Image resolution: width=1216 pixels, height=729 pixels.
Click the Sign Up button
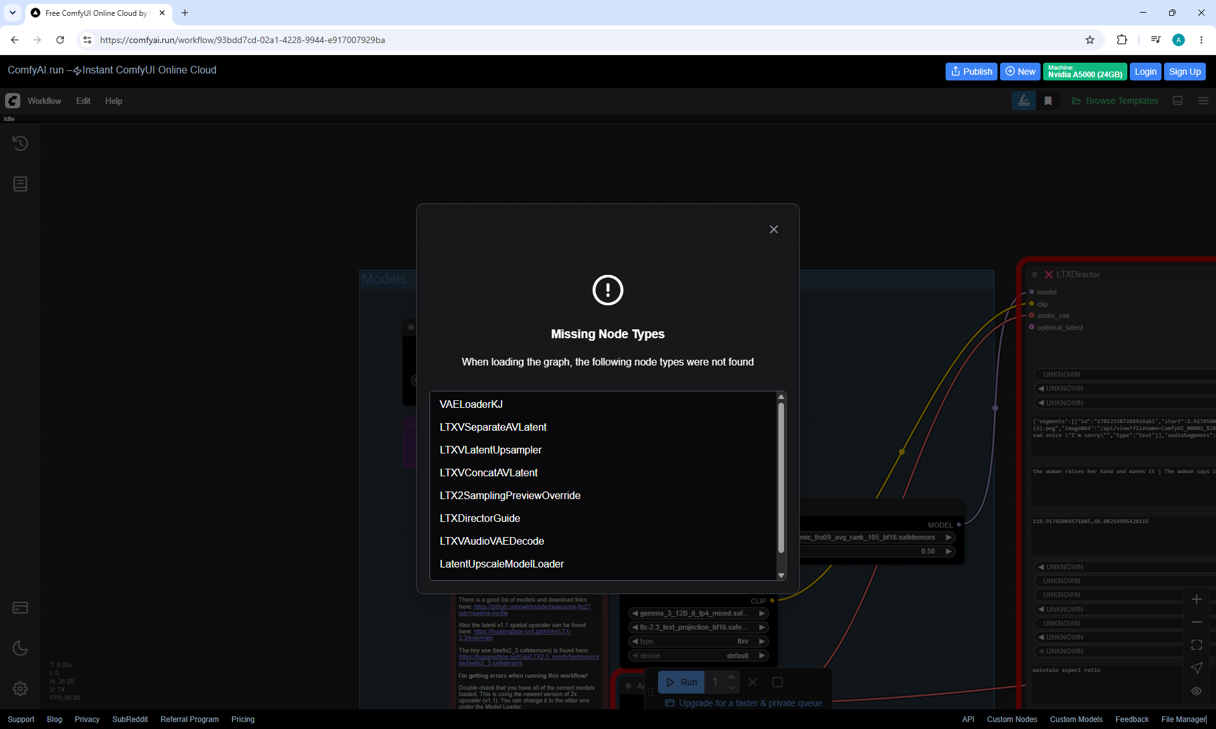(1185, 72)
